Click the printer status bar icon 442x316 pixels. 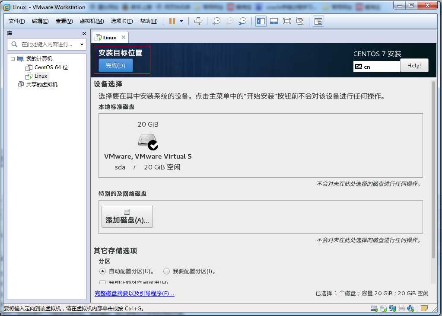click(401, 308)
